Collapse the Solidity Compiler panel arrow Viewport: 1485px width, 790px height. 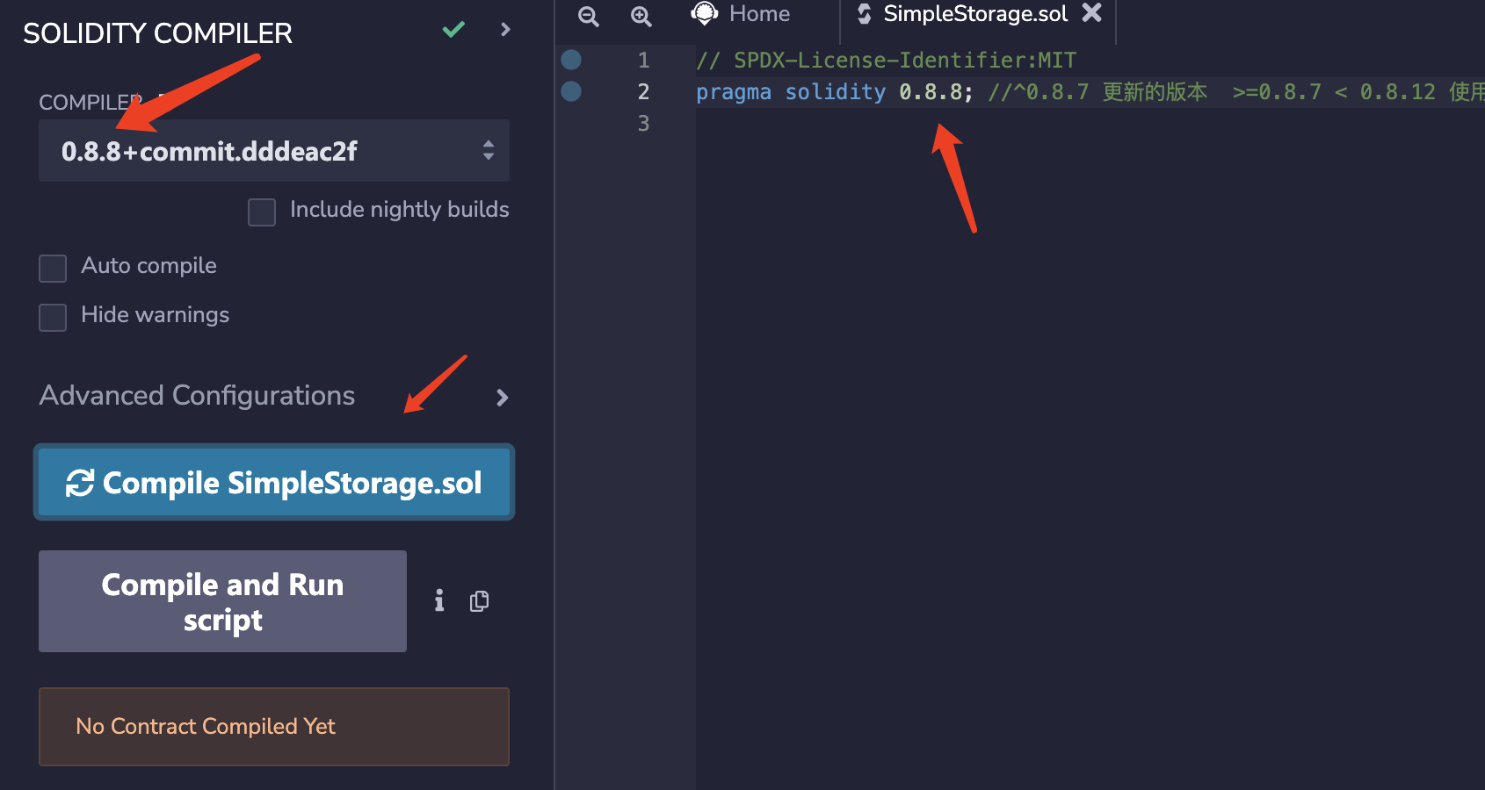tap(505, 30)
